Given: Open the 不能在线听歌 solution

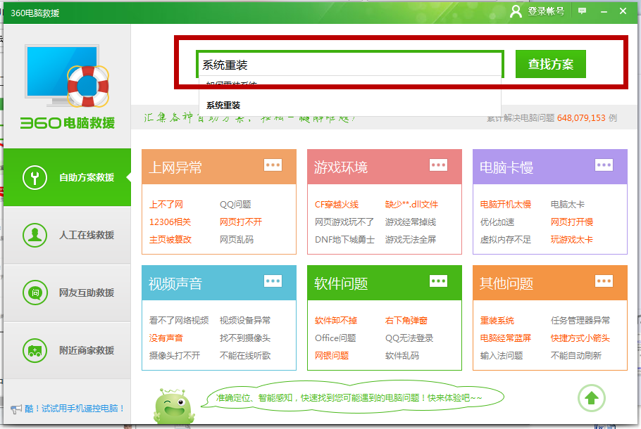Looking at the screenshot, I should tap(245, 356).
